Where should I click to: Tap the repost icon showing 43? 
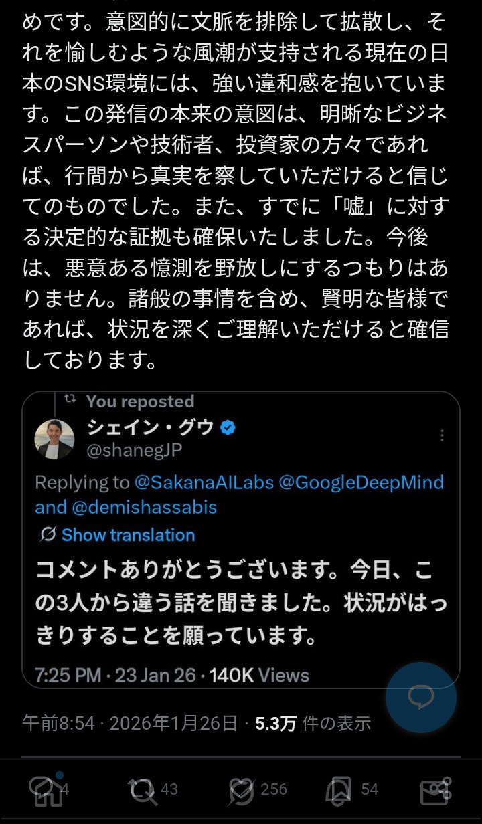point(143,790)
